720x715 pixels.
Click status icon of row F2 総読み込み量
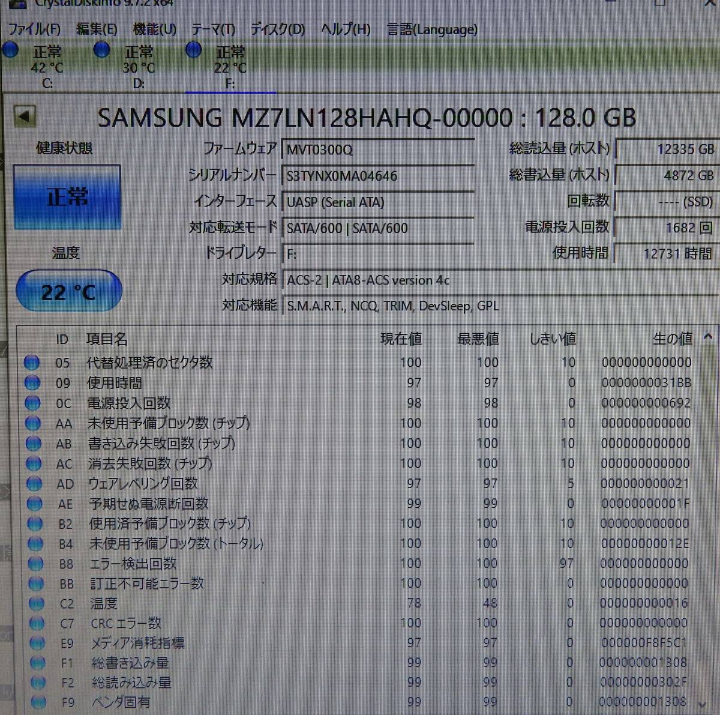pos(38,683)
